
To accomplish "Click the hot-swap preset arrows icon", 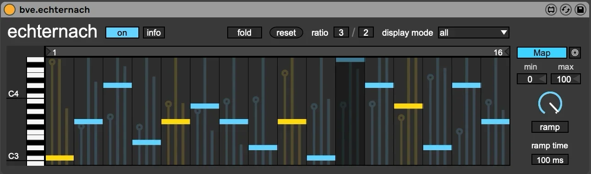I will (x=565, y=9).
